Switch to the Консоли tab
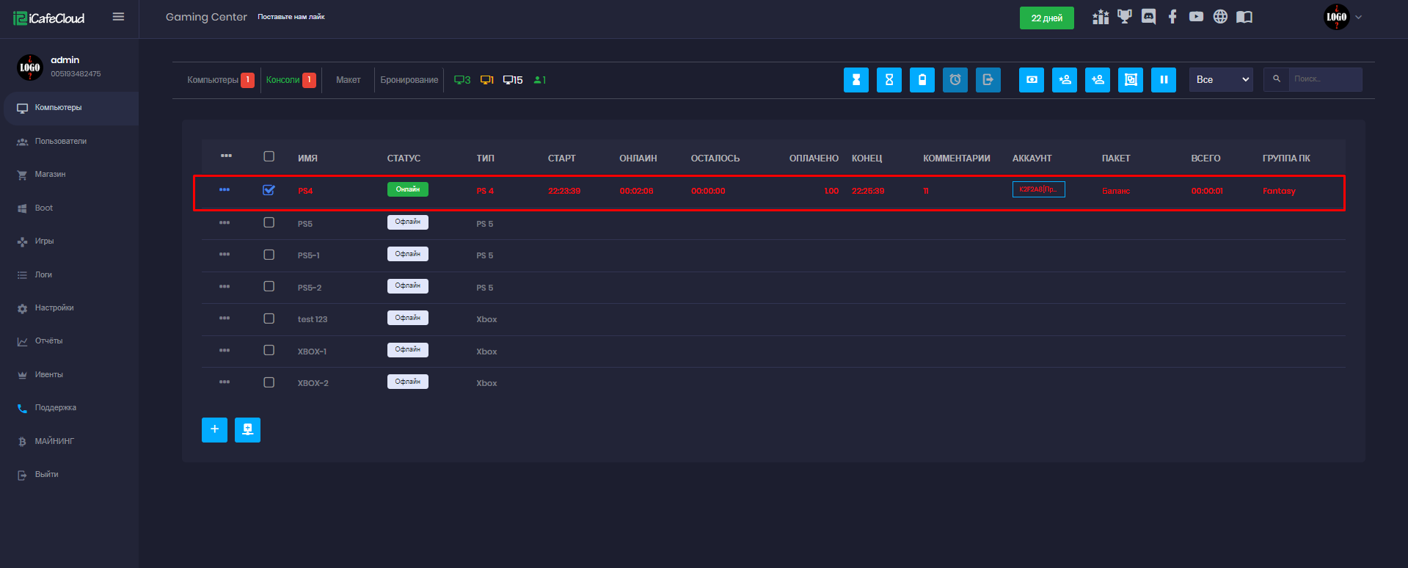The width and height of the screenshot is (1408, 568). 291,80
